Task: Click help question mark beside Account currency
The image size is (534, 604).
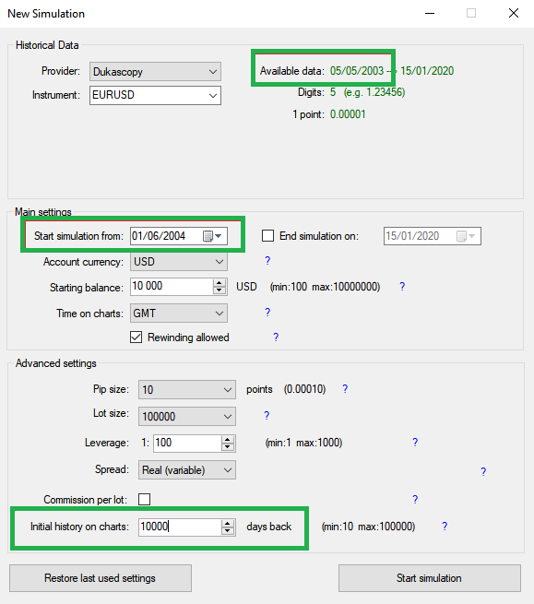Action: pyautogui.click(x=267, y=261)
